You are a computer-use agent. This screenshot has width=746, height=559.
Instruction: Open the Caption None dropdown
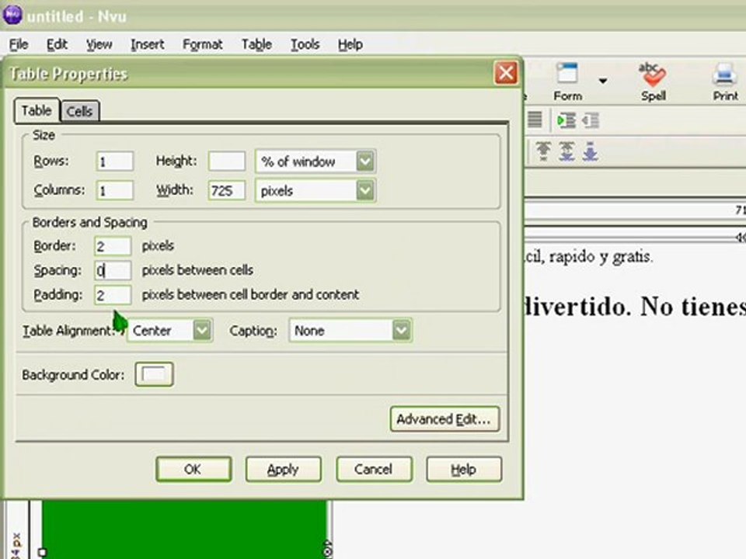coord(350,331)
